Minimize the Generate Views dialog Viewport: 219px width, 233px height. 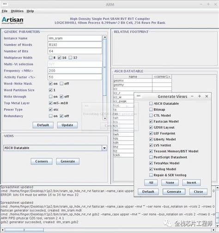point(192,96)
